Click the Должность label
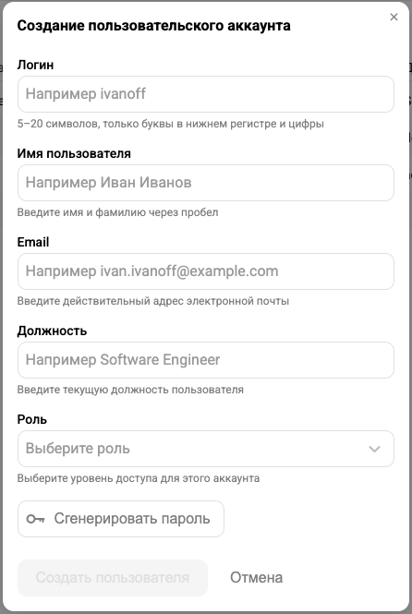 [x=52, y=331]
